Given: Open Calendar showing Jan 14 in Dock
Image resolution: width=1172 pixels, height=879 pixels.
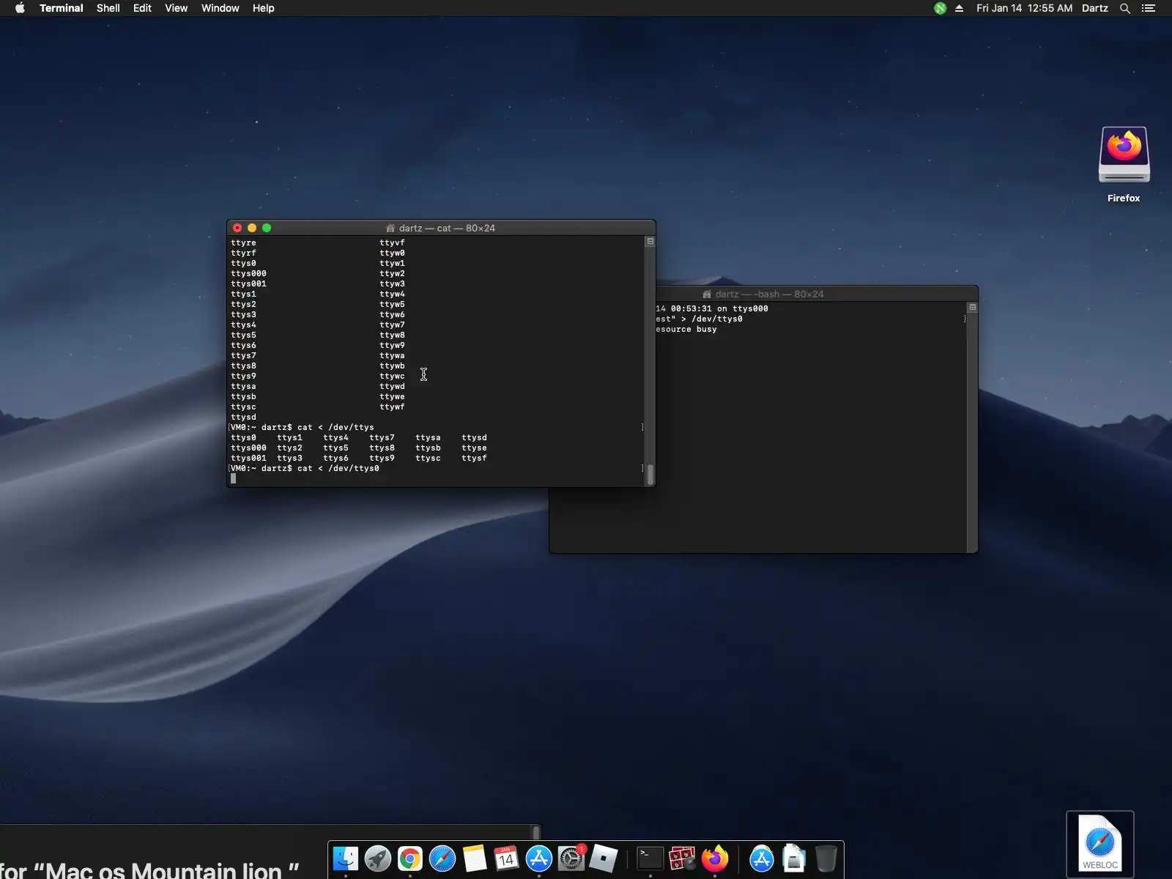Looking at the screenshot, I should [x=507, y=858].
